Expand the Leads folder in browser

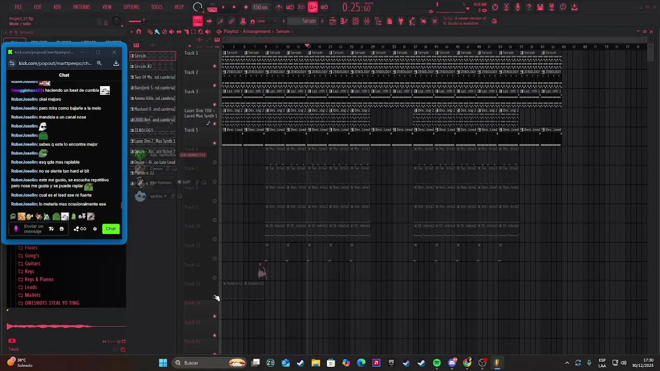tap(31, 287)
